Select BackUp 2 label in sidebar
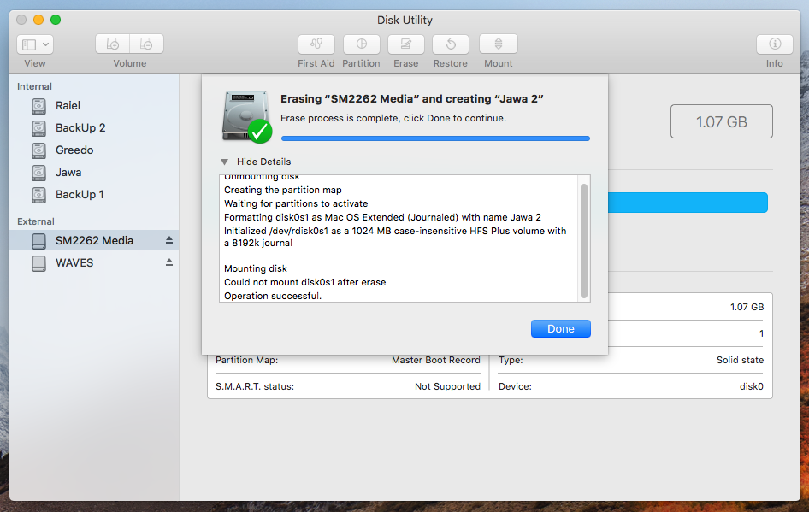The height and width of the screenshot is (512, 809). click(80, 128)
